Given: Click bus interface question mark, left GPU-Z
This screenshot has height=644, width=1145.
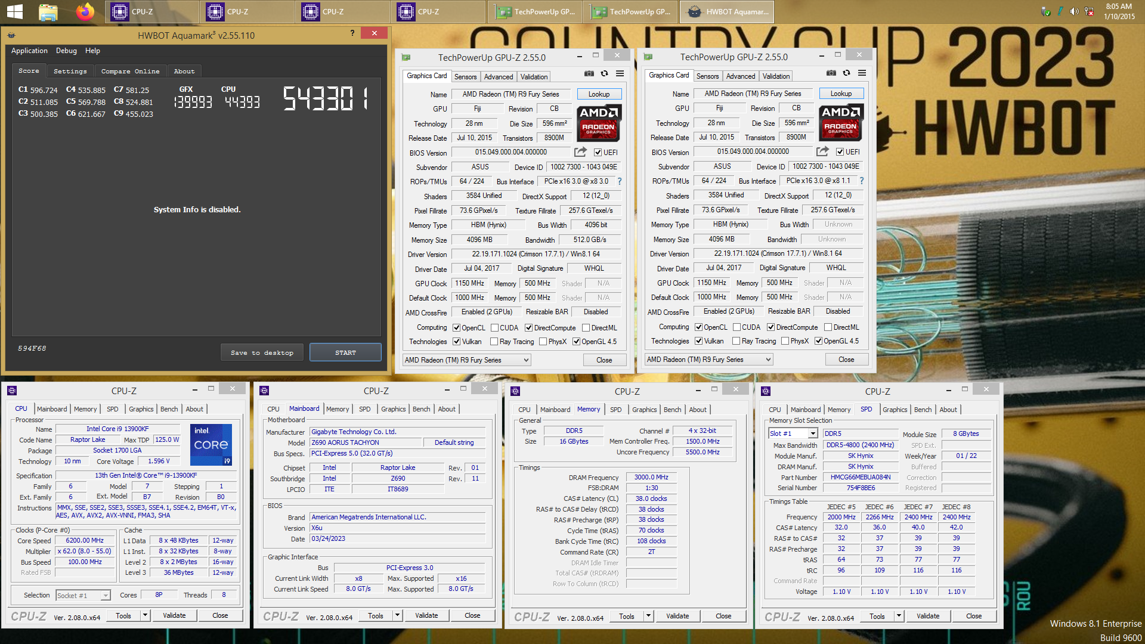Looking at the screenshot, I should point(620,181).
